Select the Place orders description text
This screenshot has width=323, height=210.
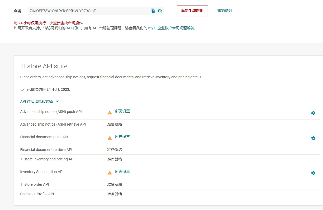pos(111,77)
